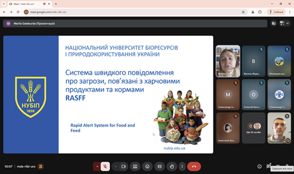The height and width of the screenshot is (174, 294).
Task: Select Сергій's video tile
Action: coord(279,128)
